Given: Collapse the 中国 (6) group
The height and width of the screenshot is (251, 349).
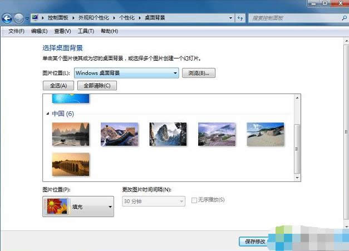Looking at the screenshot, I should click(48, 114).
